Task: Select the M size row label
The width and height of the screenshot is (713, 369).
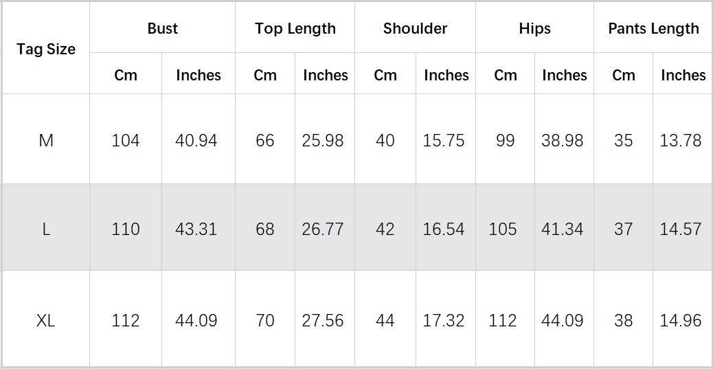Action: [x=46, y=141]
